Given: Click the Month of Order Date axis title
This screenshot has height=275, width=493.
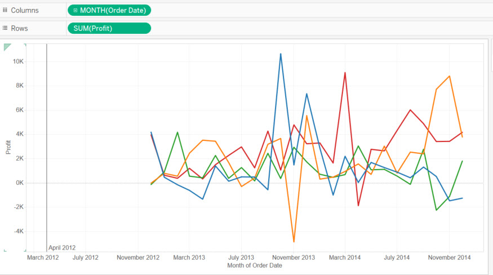Looking at the screenshot, I should [x=255, y=265].
